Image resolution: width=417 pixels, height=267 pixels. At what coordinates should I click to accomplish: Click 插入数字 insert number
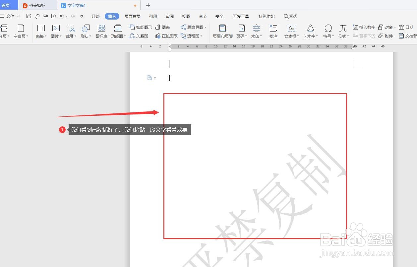pos(364,27)
